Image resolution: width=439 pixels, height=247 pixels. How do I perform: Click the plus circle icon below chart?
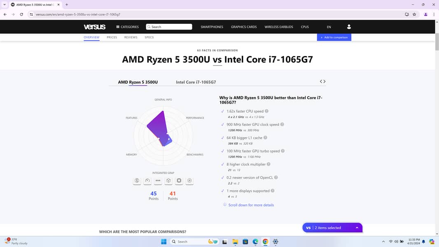189,180
